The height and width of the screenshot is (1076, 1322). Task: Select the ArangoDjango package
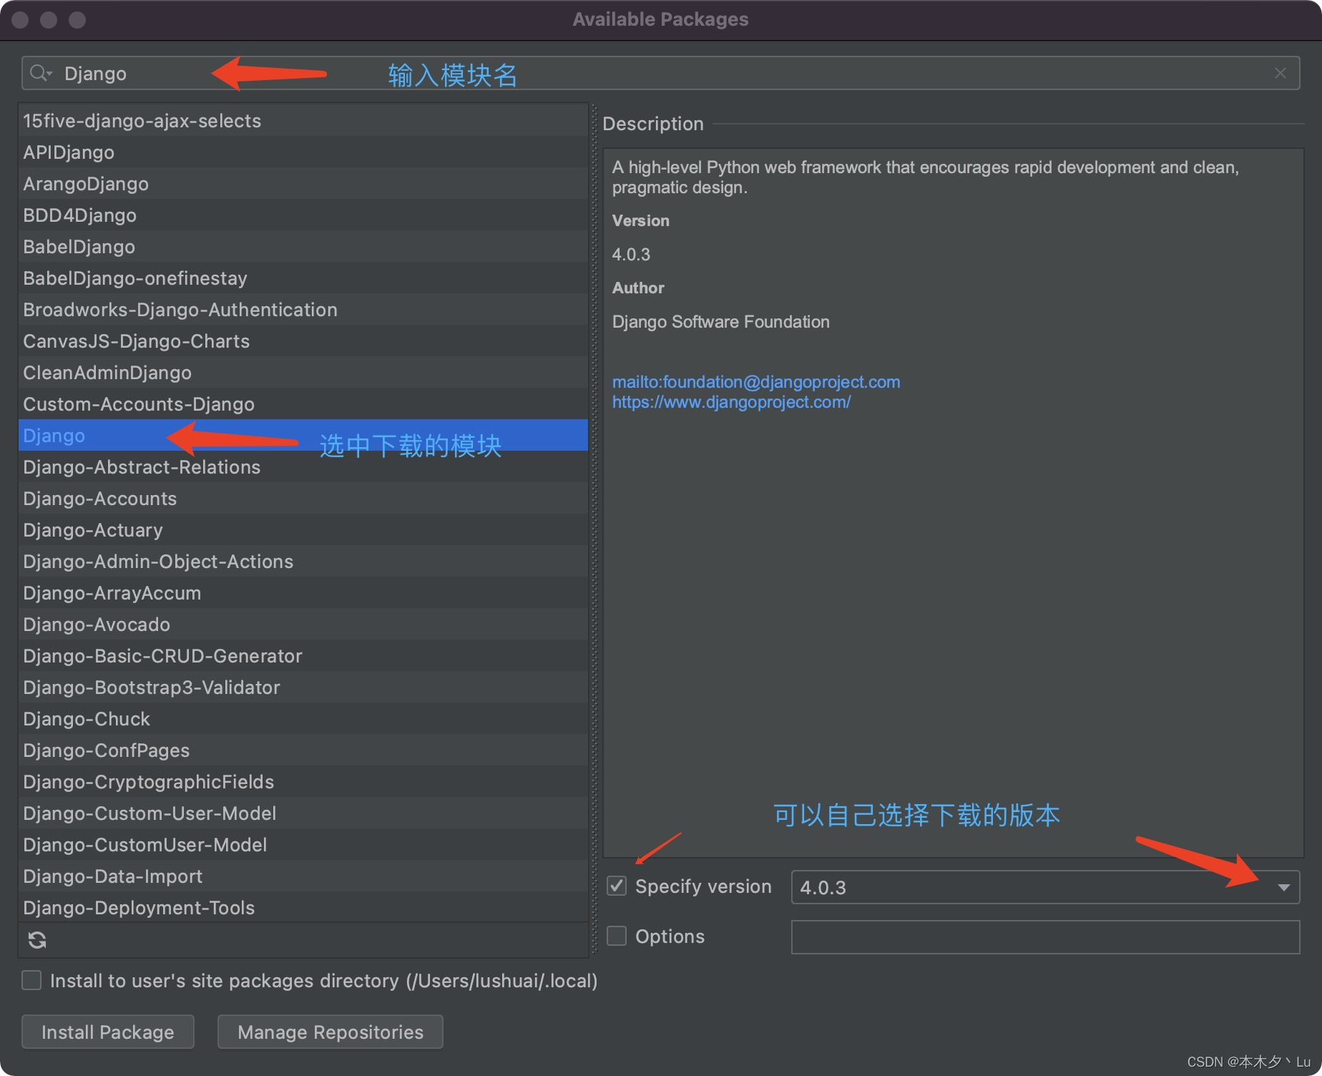click(303, 184)
